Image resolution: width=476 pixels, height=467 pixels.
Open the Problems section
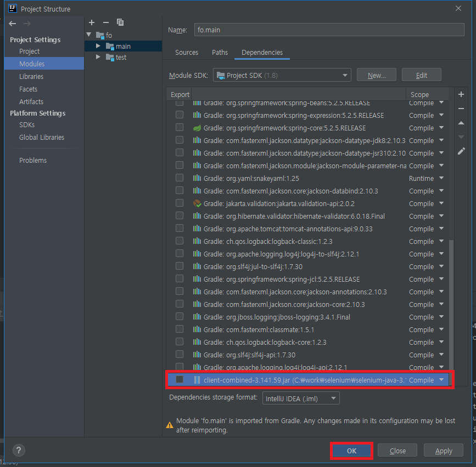coord(33,160)
